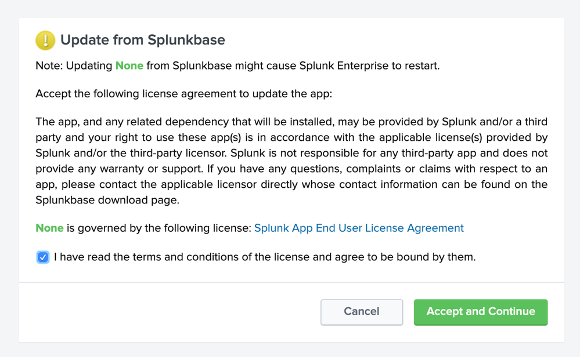580x357 pixels.
Task: Click the "Accept the following license agreement" line
Action: [183, 94]
